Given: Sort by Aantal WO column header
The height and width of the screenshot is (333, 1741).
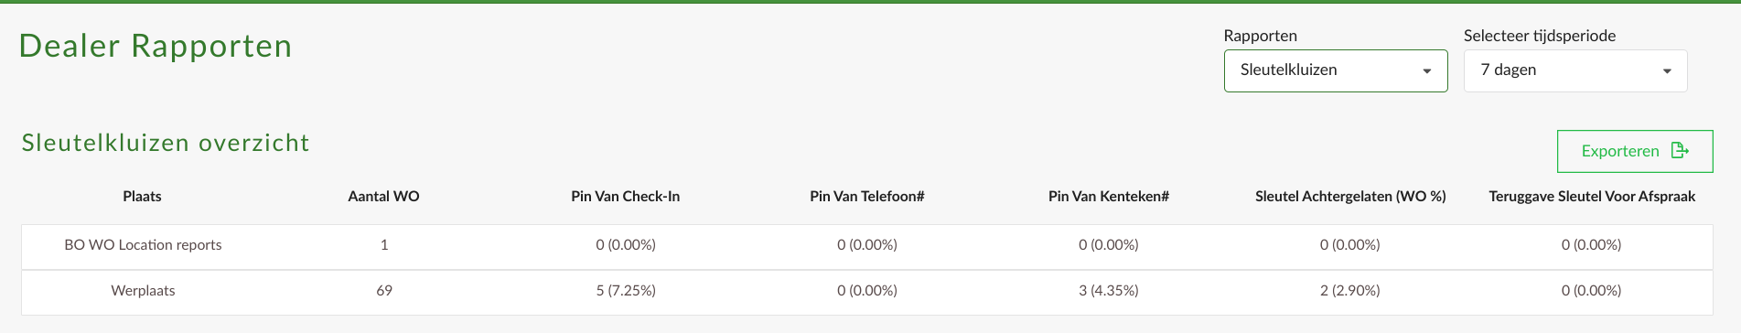Looking at the screenshot, I should coord(384,197).
